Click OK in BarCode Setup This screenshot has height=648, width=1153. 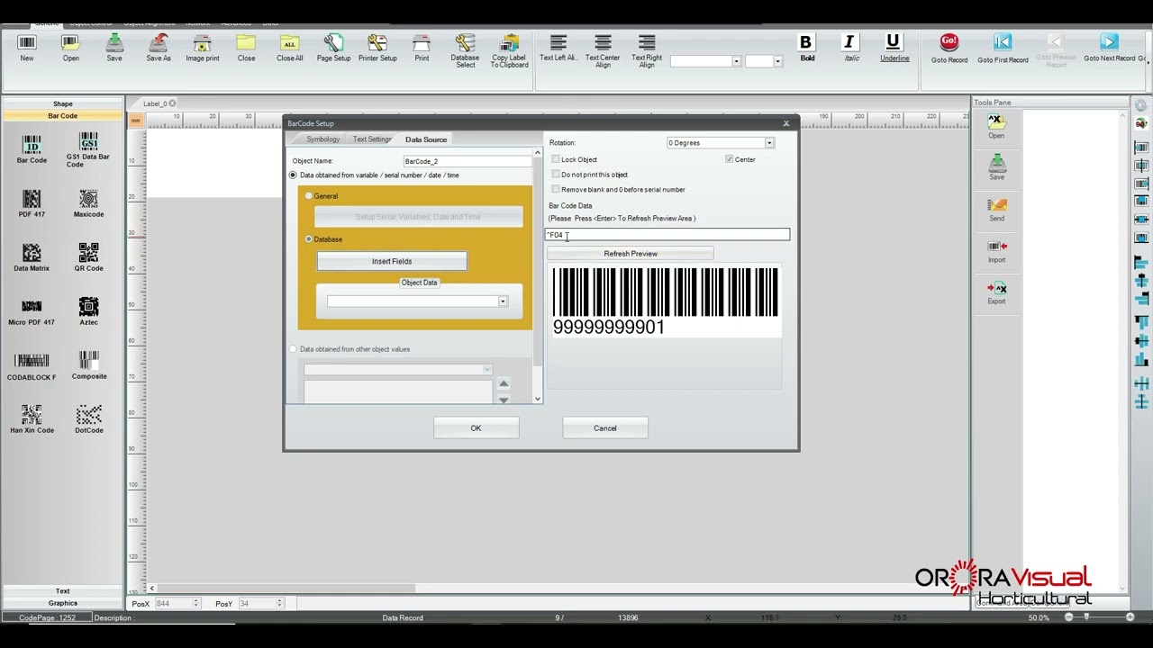pos(476,428)
